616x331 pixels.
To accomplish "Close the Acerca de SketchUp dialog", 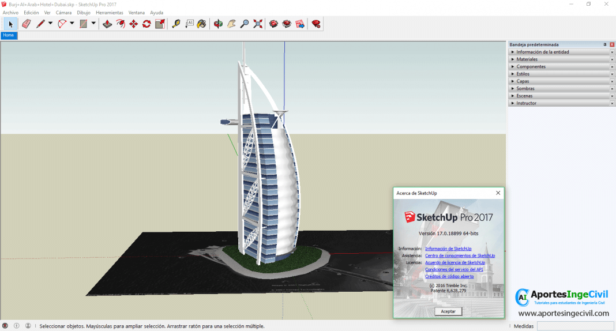I will 498,193.
